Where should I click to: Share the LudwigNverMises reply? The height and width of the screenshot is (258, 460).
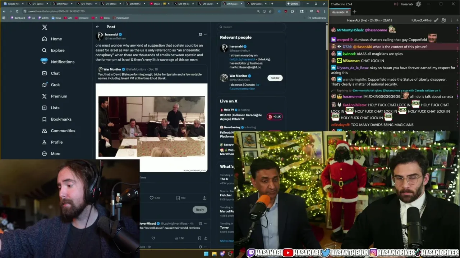point(206,238)
